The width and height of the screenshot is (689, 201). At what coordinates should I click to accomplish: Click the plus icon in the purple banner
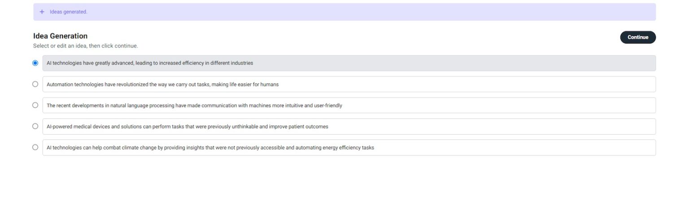coord(42,12)
